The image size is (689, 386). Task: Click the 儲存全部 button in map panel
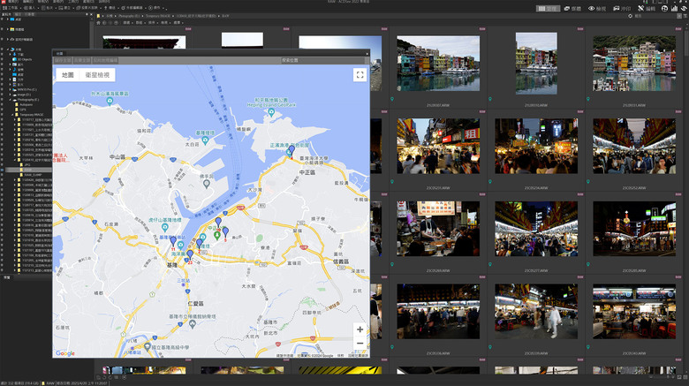(x=63, y=60)
